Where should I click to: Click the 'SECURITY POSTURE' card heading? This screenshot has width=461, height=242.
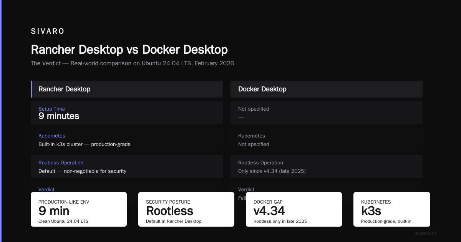coord(168,202)
